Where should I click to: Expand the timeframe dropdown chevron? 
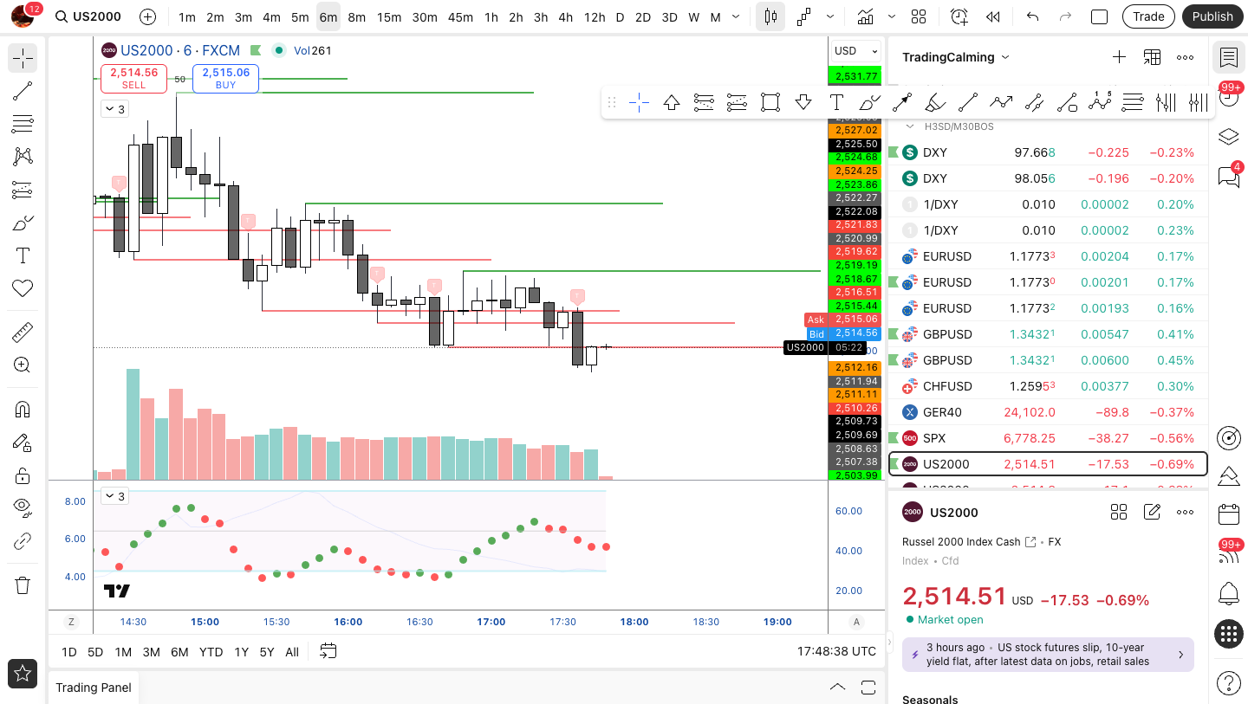pos(736,16)
